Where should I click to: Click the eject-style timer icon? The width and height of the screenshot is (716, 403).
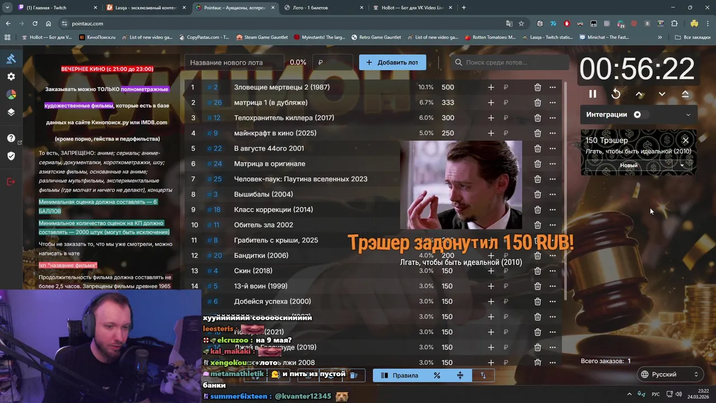(685, 94)
